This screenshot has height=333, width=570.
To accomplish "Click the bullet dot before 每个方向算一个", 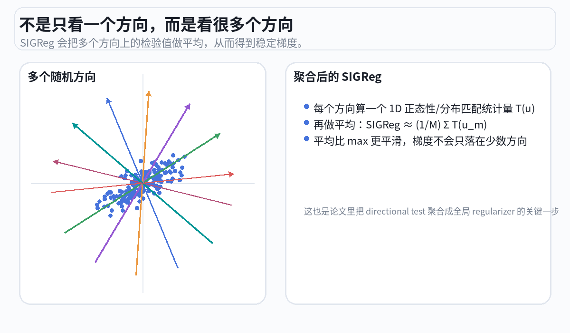I will tap(306, 107).
